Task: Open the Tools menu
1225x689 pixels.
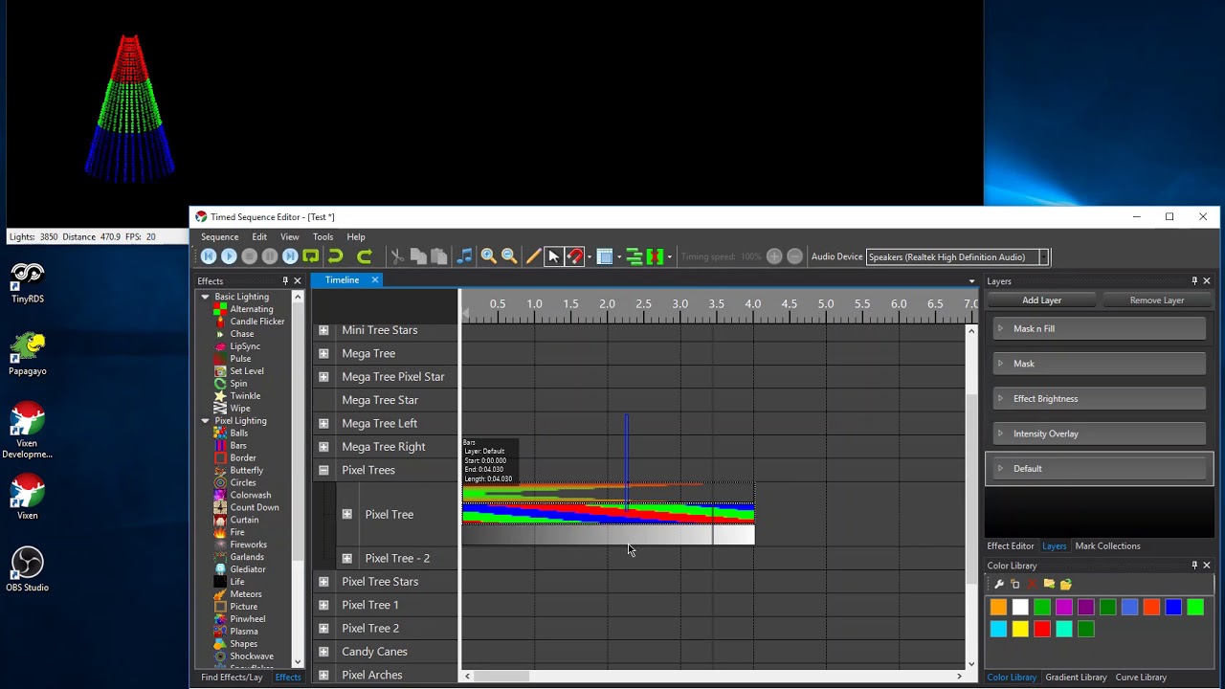Action: point(323,237)
